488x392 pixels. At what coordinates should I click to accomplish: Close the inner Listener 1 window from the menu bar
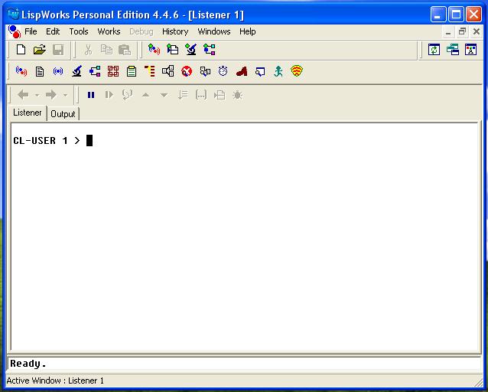coord(477,31)
